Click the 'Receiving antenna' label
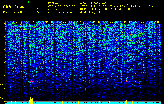Viewport: 164px width, 104px height. (x=60, y=12)
